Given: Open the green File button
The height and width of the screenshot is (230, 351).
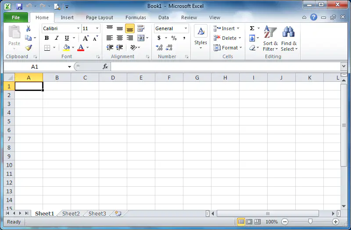Looking at the screenshot, I should tap(16, 17).
